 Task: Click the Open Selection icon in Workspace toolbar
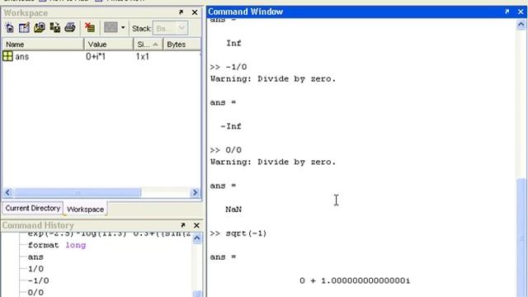click(x=24, y=27)
